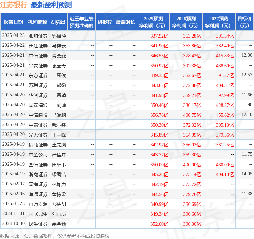The width and height of the screenshot is (254, 239).
Task: Click target price 11.38
Action: (247, 194)
